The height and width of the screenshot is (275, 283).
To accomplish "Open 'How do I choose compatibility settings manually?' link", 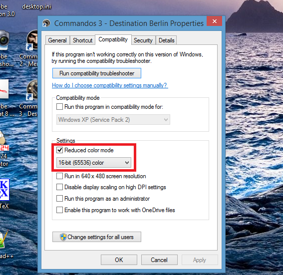I will coord(110,85).
